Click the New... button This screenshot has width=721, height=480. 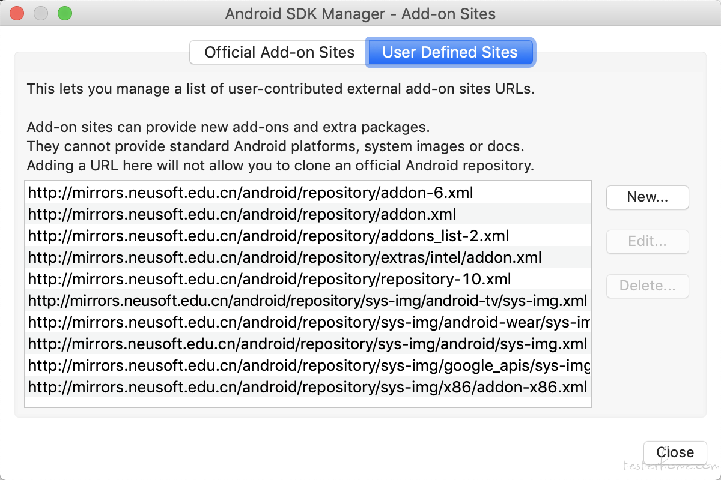click(648, 197)
